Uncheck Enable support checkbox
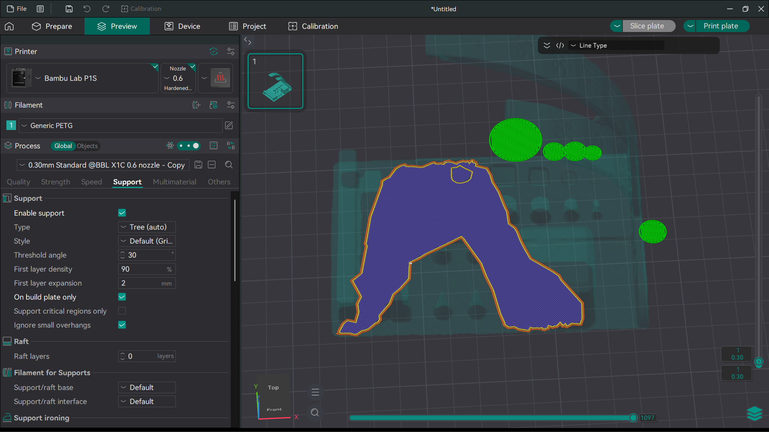Viewport: 769px width, 432px height. pos(122,213)
